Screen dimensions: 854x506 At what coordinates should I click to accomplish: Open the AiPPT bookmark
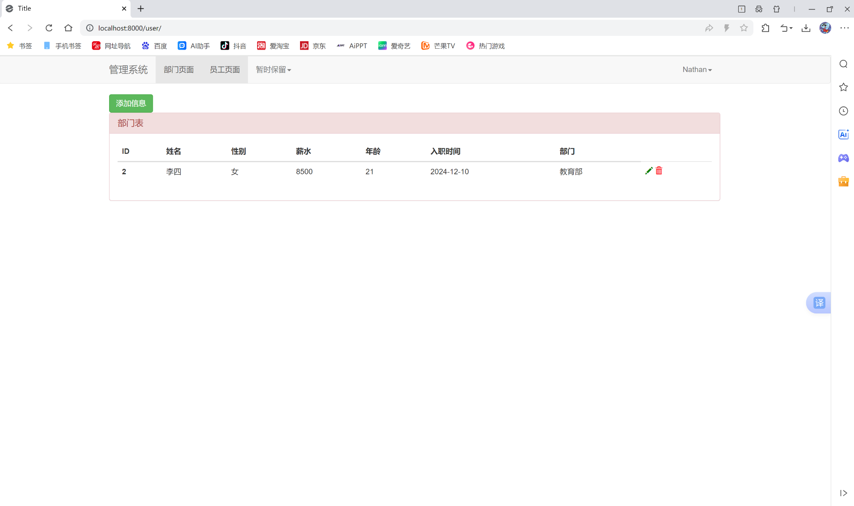pyautogui.click(x=352, y=46)
